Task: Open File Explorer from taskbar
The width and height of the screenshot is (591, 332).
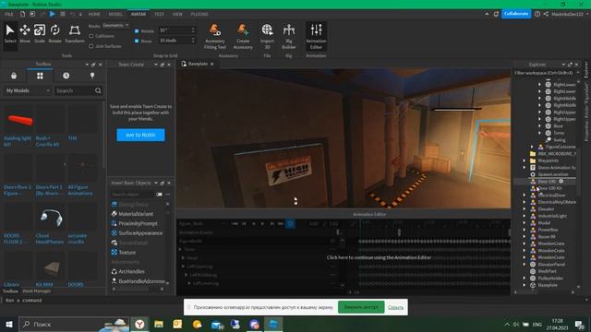Action: (159, 324)
